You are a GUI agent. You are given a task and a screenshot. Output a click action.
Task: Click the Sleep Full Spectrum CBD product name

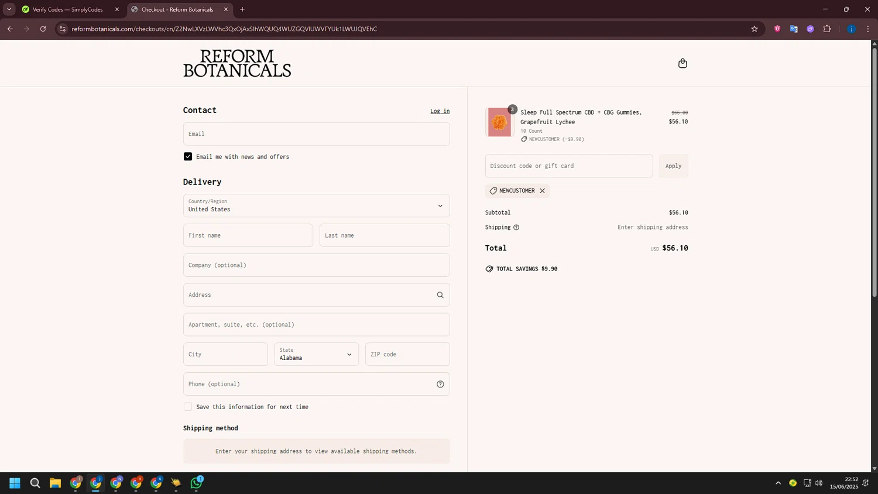pyautogui.click(x=581, y=117)
